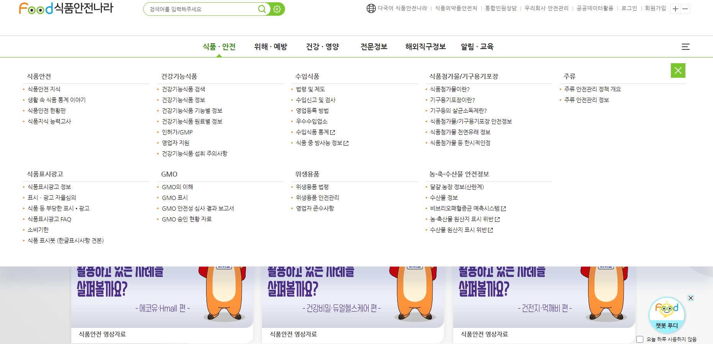
Task: Open 수입신고 및 검사 item
Action: 316,100
